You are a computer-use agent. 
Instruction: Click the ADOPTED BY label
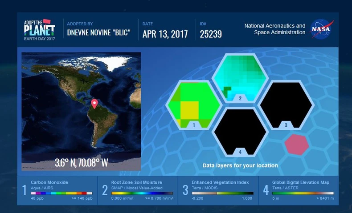(80, 24)
